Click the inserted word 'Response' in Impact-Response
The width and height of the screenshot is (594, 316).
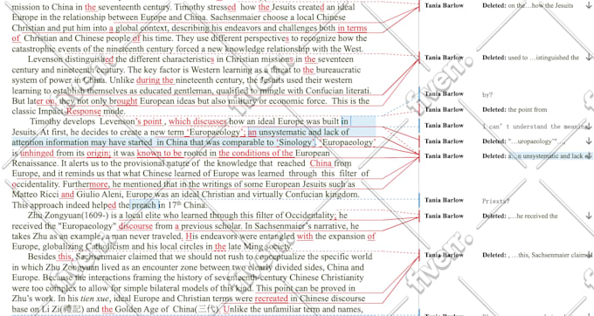pos(84,112)
